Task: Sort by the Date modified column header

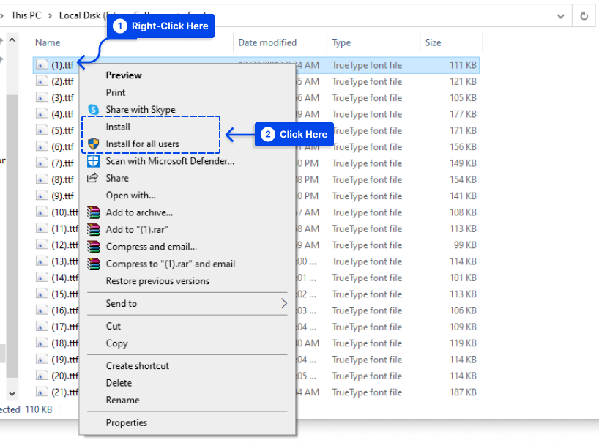Action: 267,42
